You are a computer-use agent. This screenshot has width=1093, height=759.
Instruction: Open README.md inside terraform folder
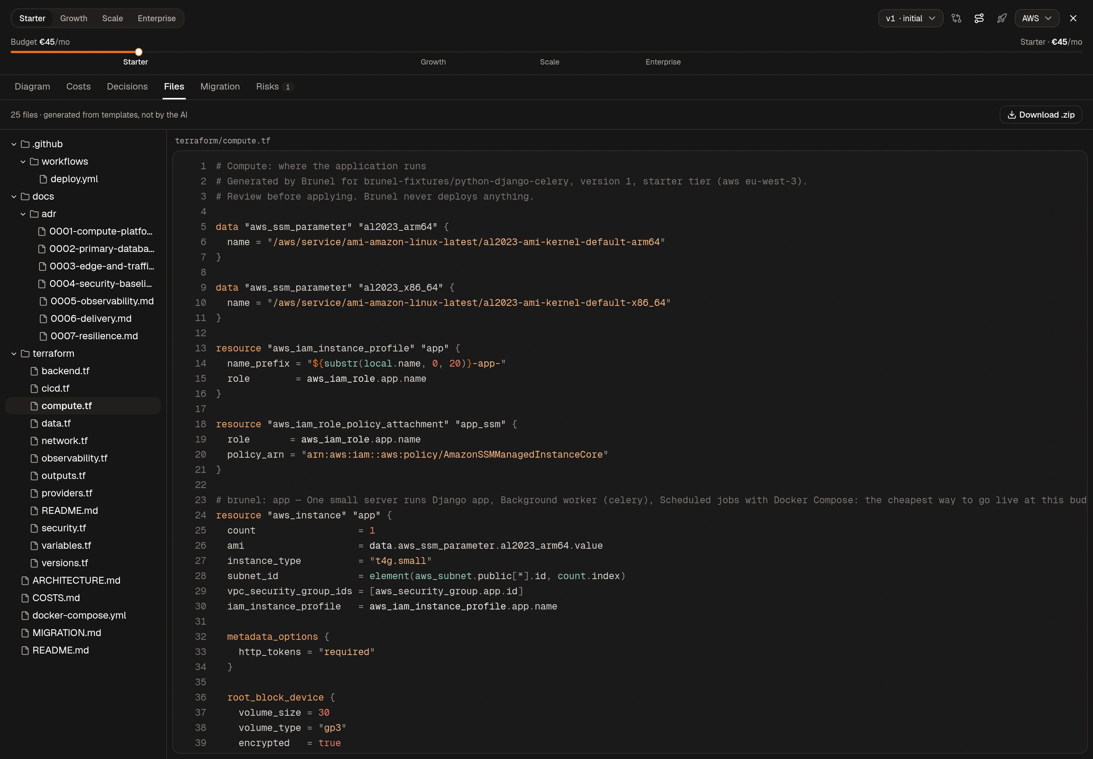[83, 510]
